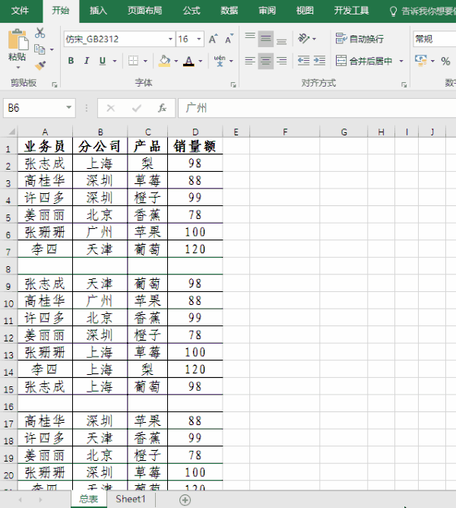456x508 pixels.
Task: Click the Insert Function fx icon
Action: [162, 109]
